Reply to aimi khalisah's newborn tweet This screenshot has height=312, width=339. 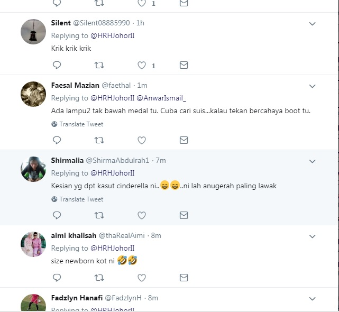[57, 277]
